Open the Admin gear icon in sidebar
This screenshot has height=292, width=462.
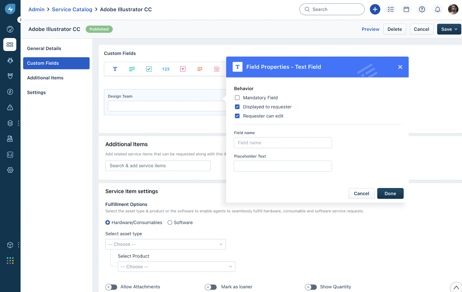(x=10, y=170)
